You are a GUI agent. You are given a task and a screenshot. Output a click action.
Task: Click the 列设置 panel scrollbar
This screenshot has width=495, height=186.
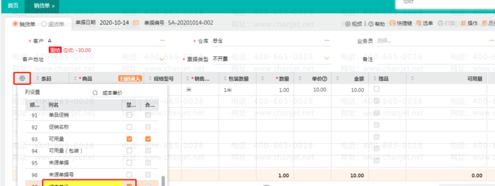[163, 181]
